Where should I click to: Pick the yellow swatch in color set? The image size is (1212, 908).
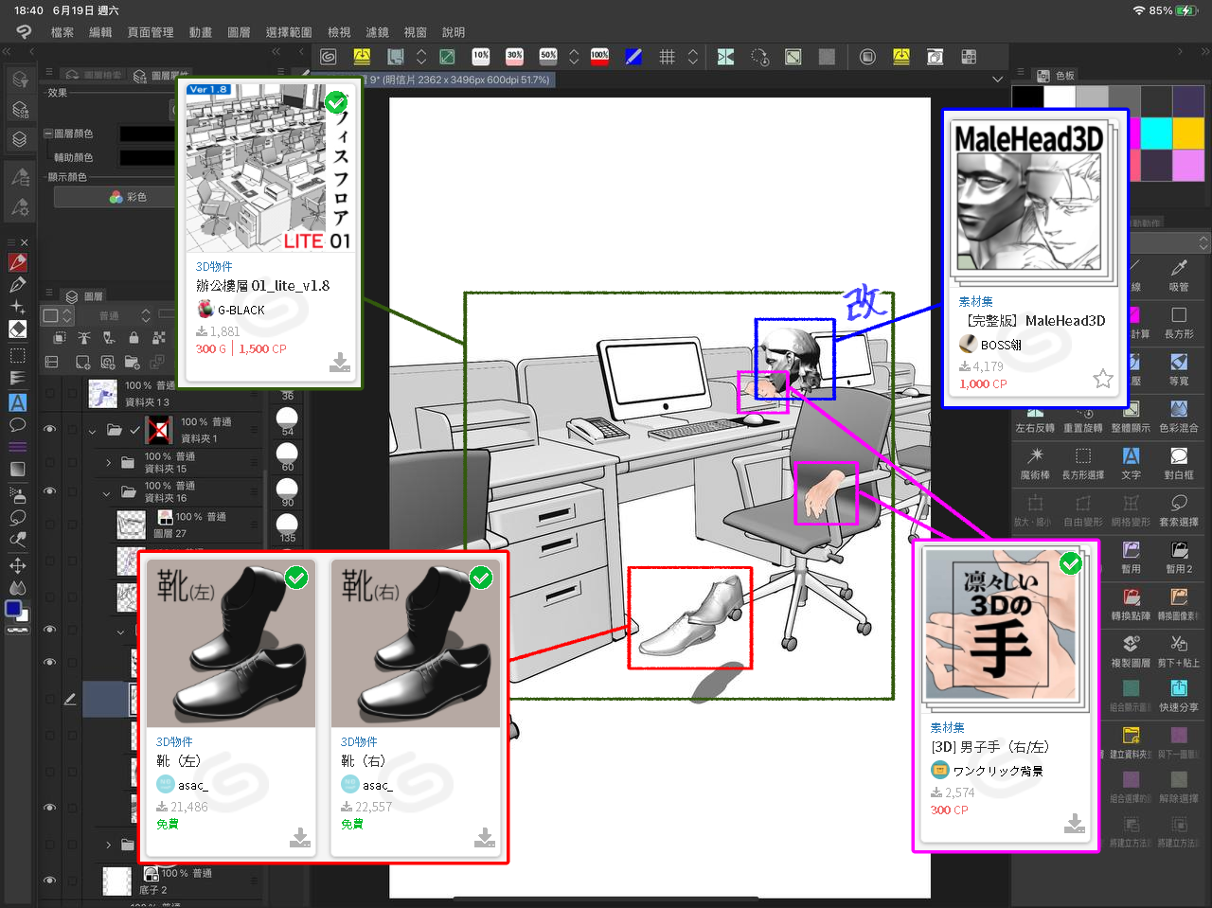(x=1188, y=134)
